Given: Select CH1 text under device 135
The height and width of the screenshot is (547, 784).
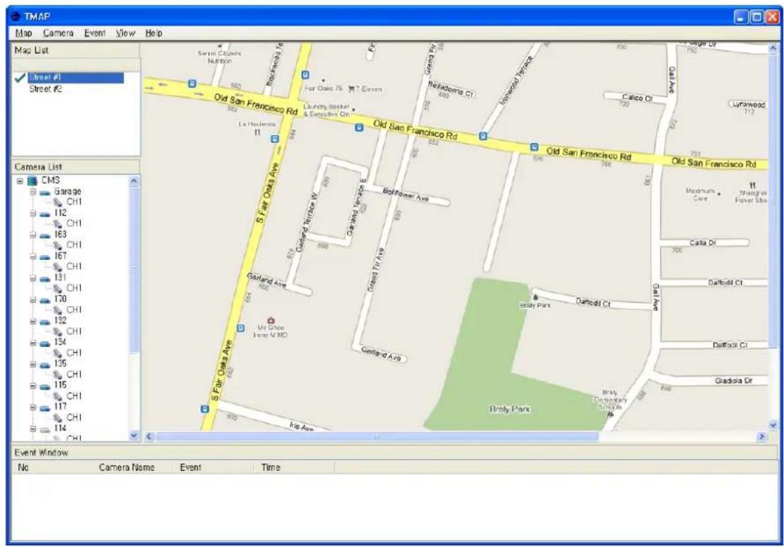Looking at the screenshot, I should pyautogui.click(x=74, y=374).
